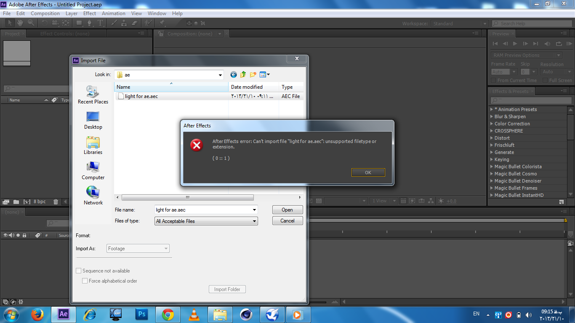
Task: Click the 8 bpc color depth button
Action: click(x=40, y=202)
